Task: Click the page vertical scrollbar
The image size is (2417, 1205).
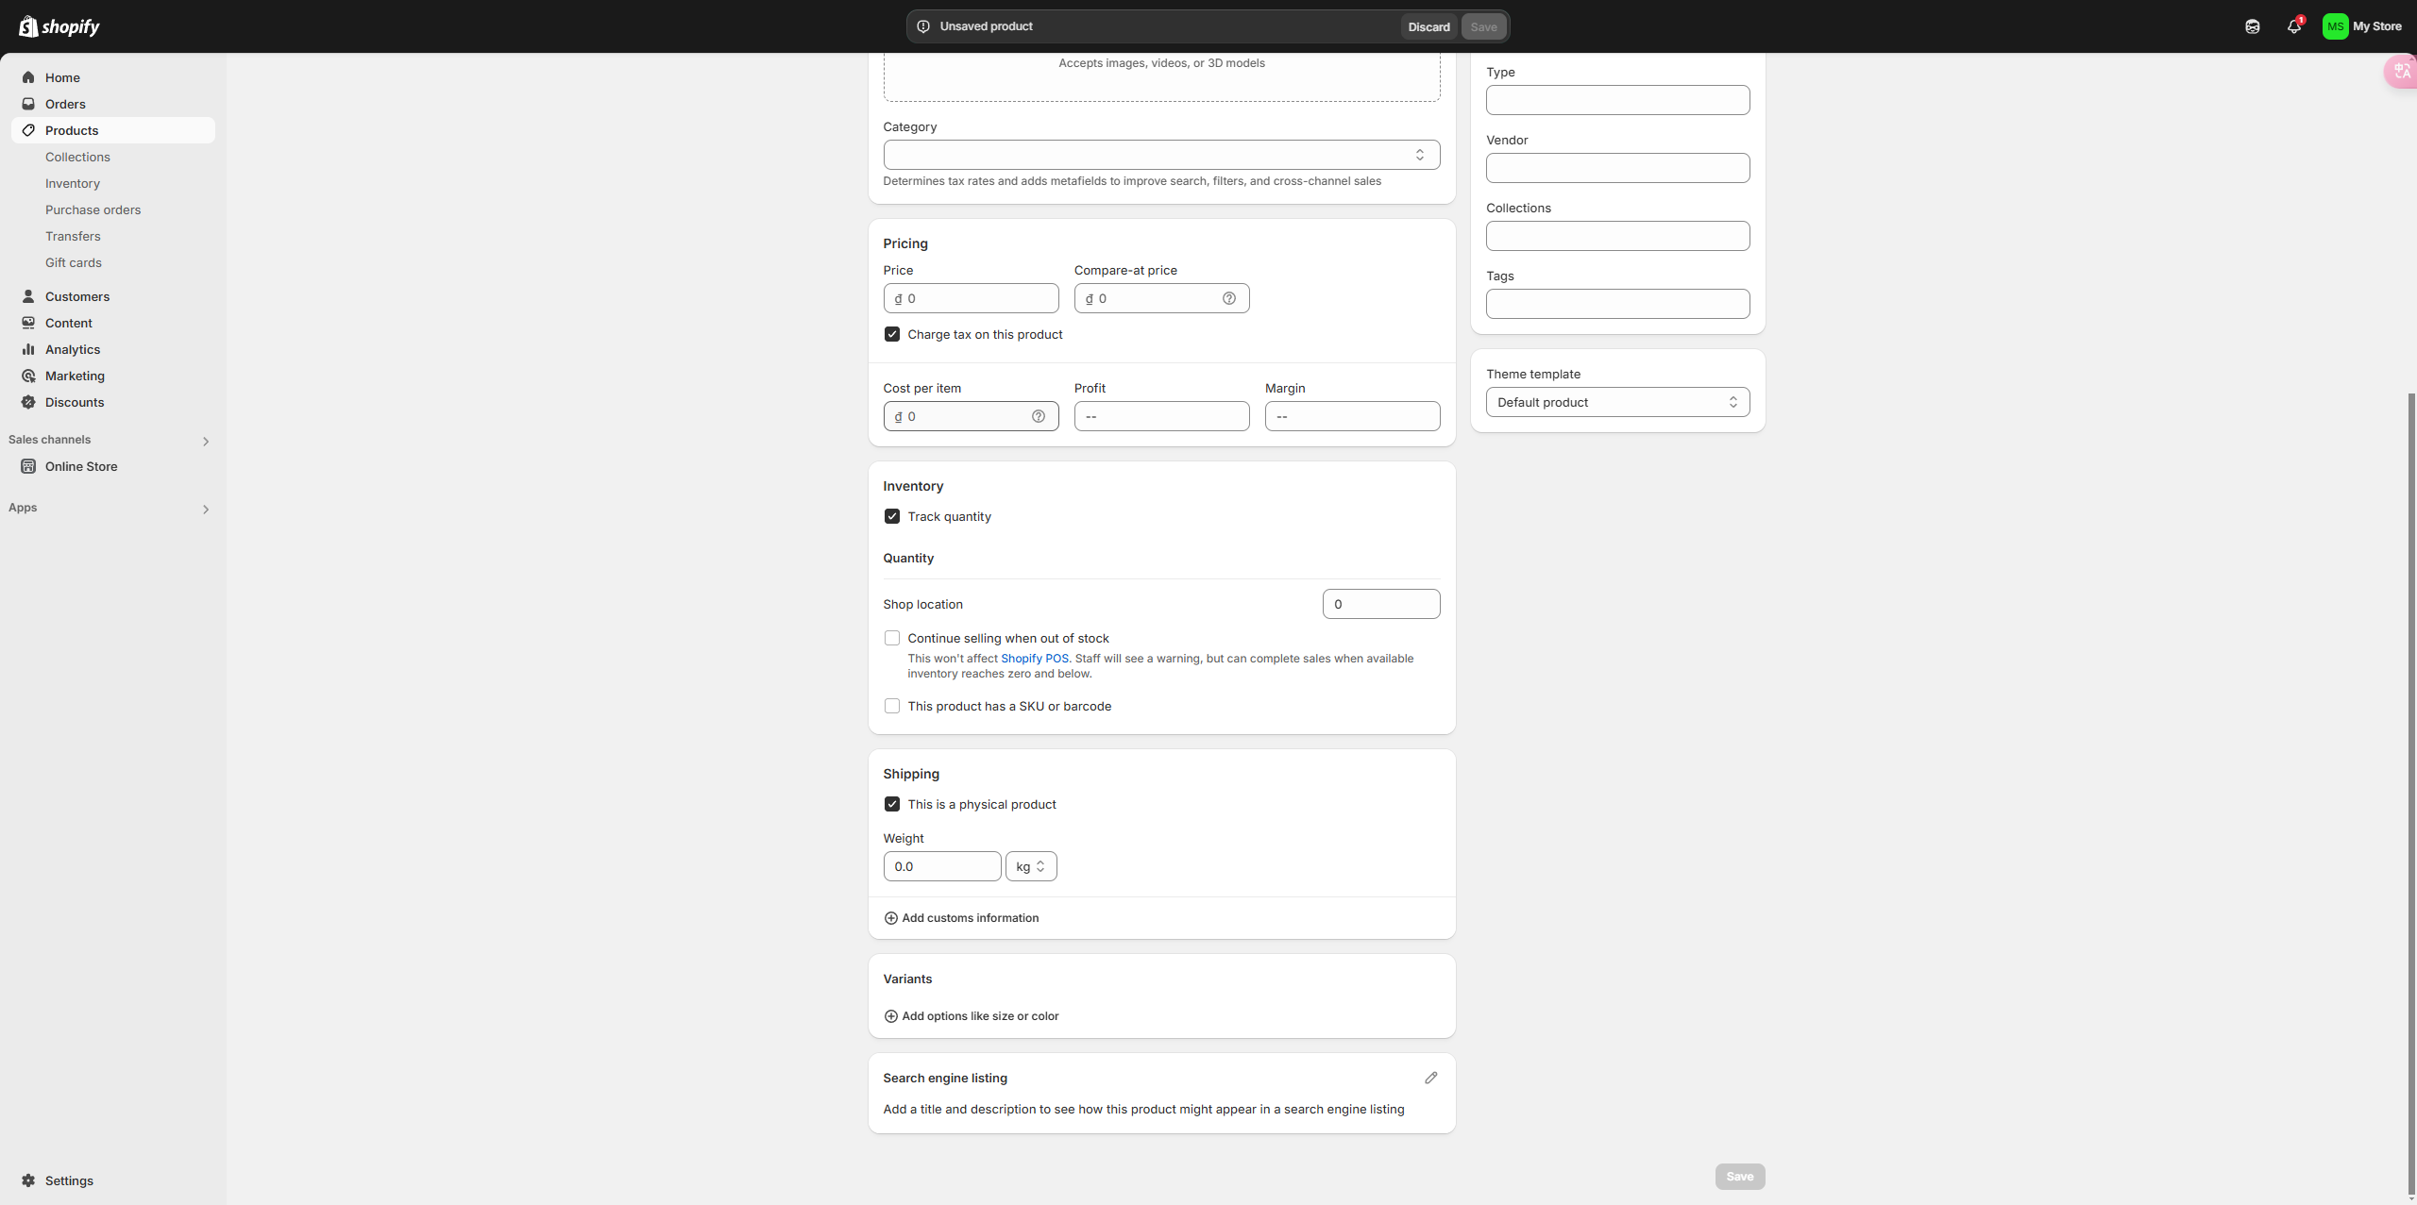Action: (x=2410, y=793)
